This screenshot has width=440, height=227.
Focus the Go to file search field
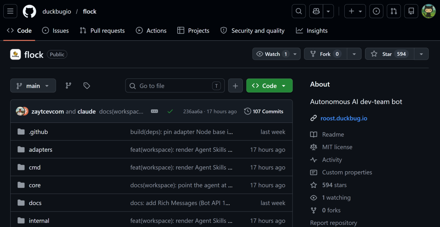click(x=175, y=86)
